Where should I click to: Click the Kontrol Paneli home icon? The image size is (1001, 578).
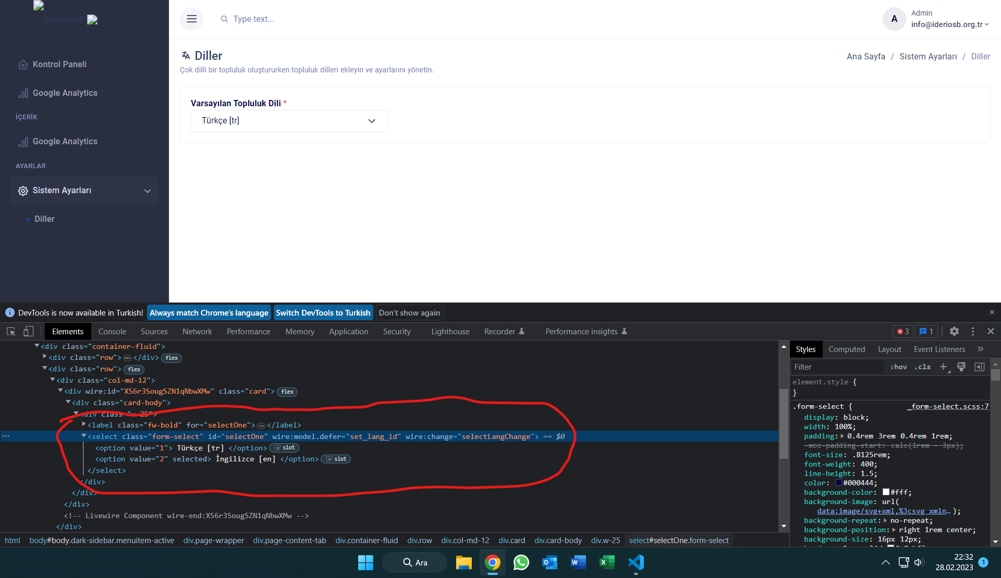pyautogui.click(x=23, y=64)
